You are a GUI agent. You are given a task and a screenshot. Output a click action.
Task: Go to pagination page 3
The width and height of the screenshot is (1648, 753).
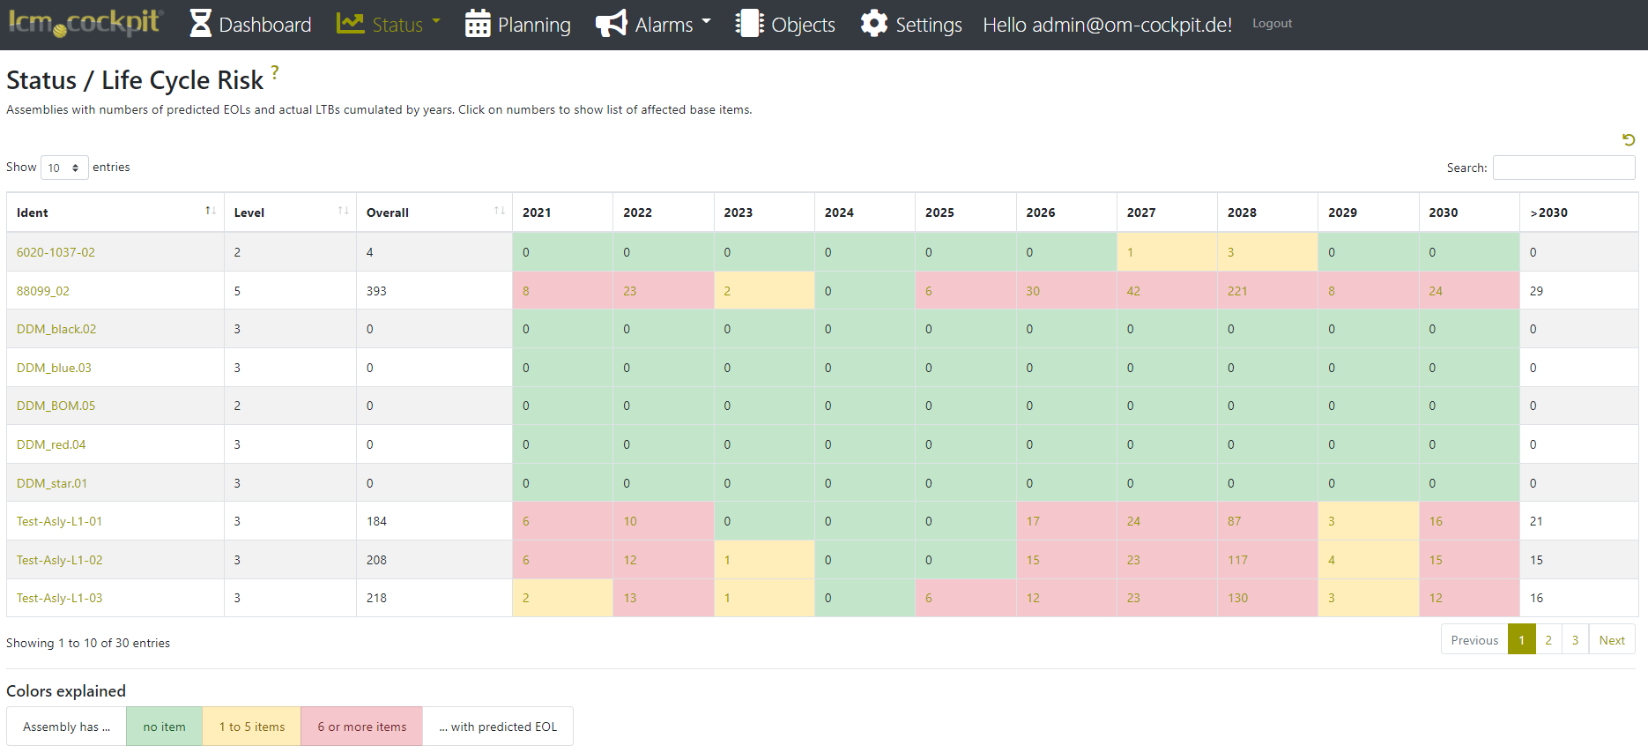pyautogui.click(x=1575, y=640)
